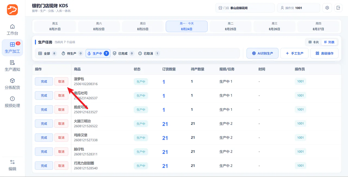Filter tasks by 已完成

pos(123,53)
